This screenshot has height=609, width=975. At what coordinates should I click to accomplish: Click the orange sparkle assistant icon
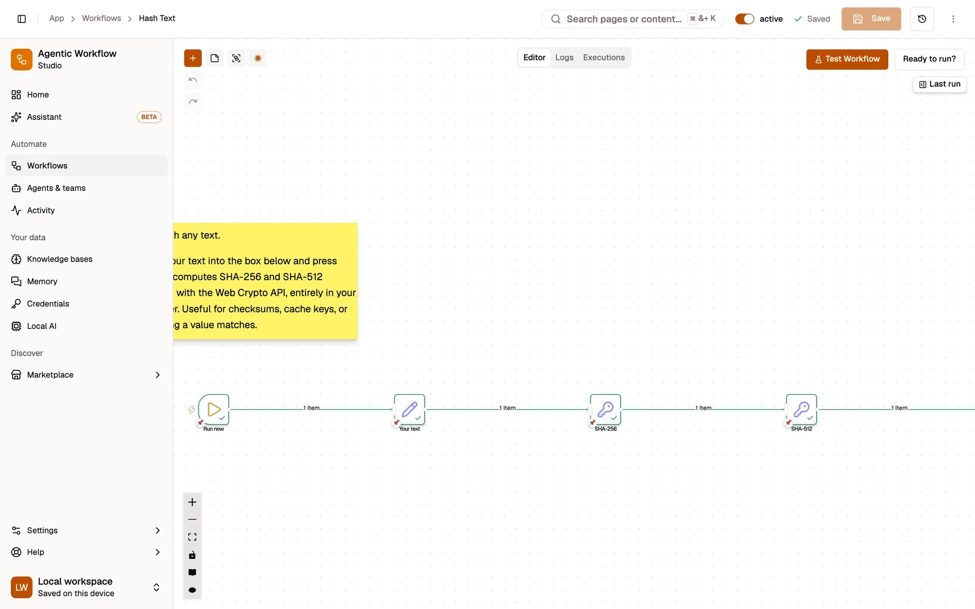tap(258, 58)
